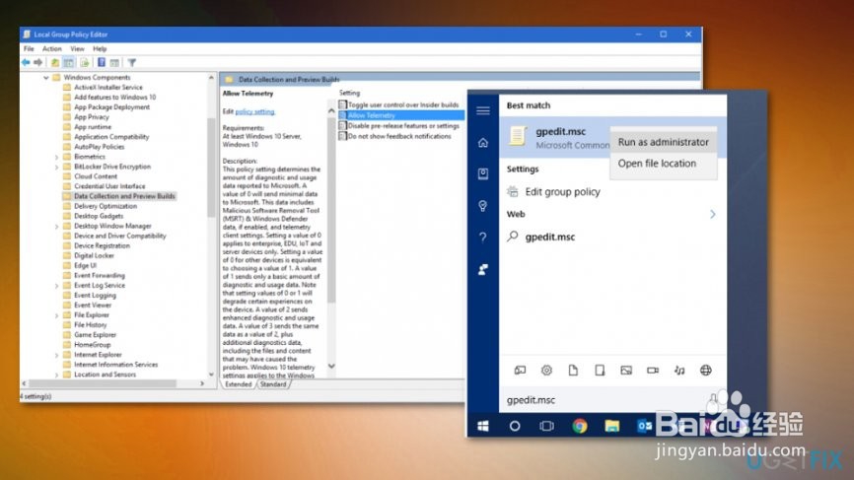Expand the Biometrics tree node
This screenshot has width=854, height=480.
pyautogui.click(x=56, y=158)
